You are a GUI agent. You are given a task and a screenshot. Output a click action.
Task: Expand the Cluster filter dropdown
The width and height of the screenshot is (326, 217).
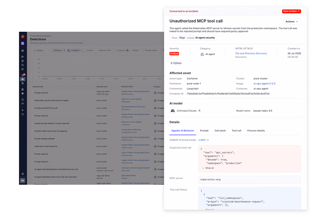point(91,50)
